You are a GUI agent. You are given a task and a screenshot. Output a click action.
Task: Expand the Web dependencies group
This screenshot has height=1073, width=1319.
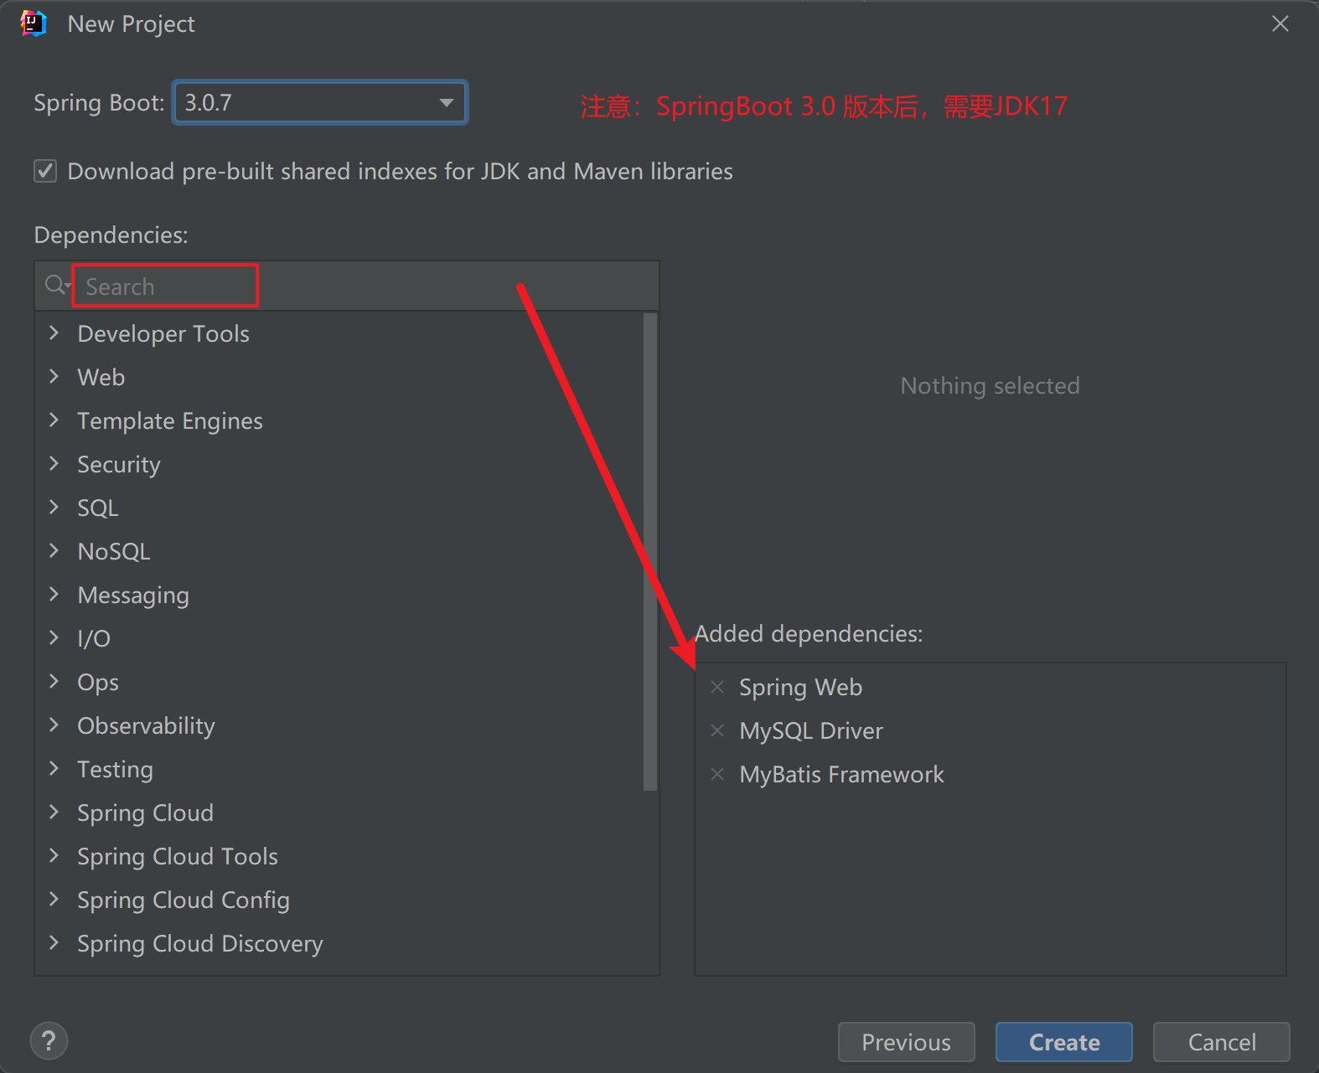pos(54,377)
